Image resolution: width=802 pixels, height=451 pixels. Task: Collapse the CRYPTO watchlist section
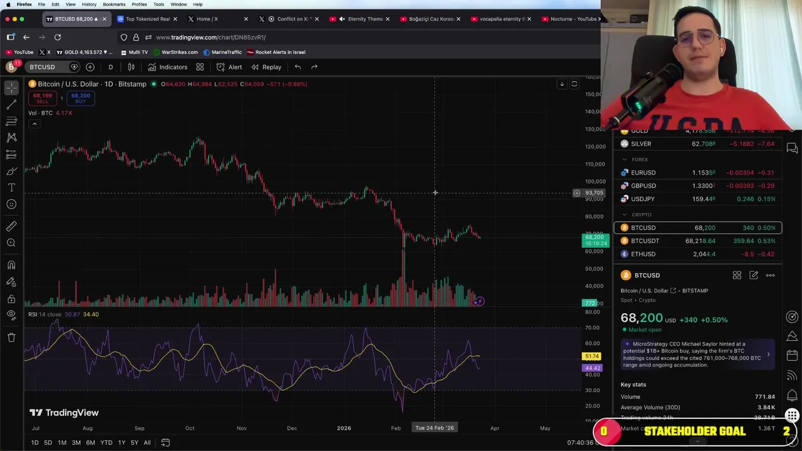[624, 215]
